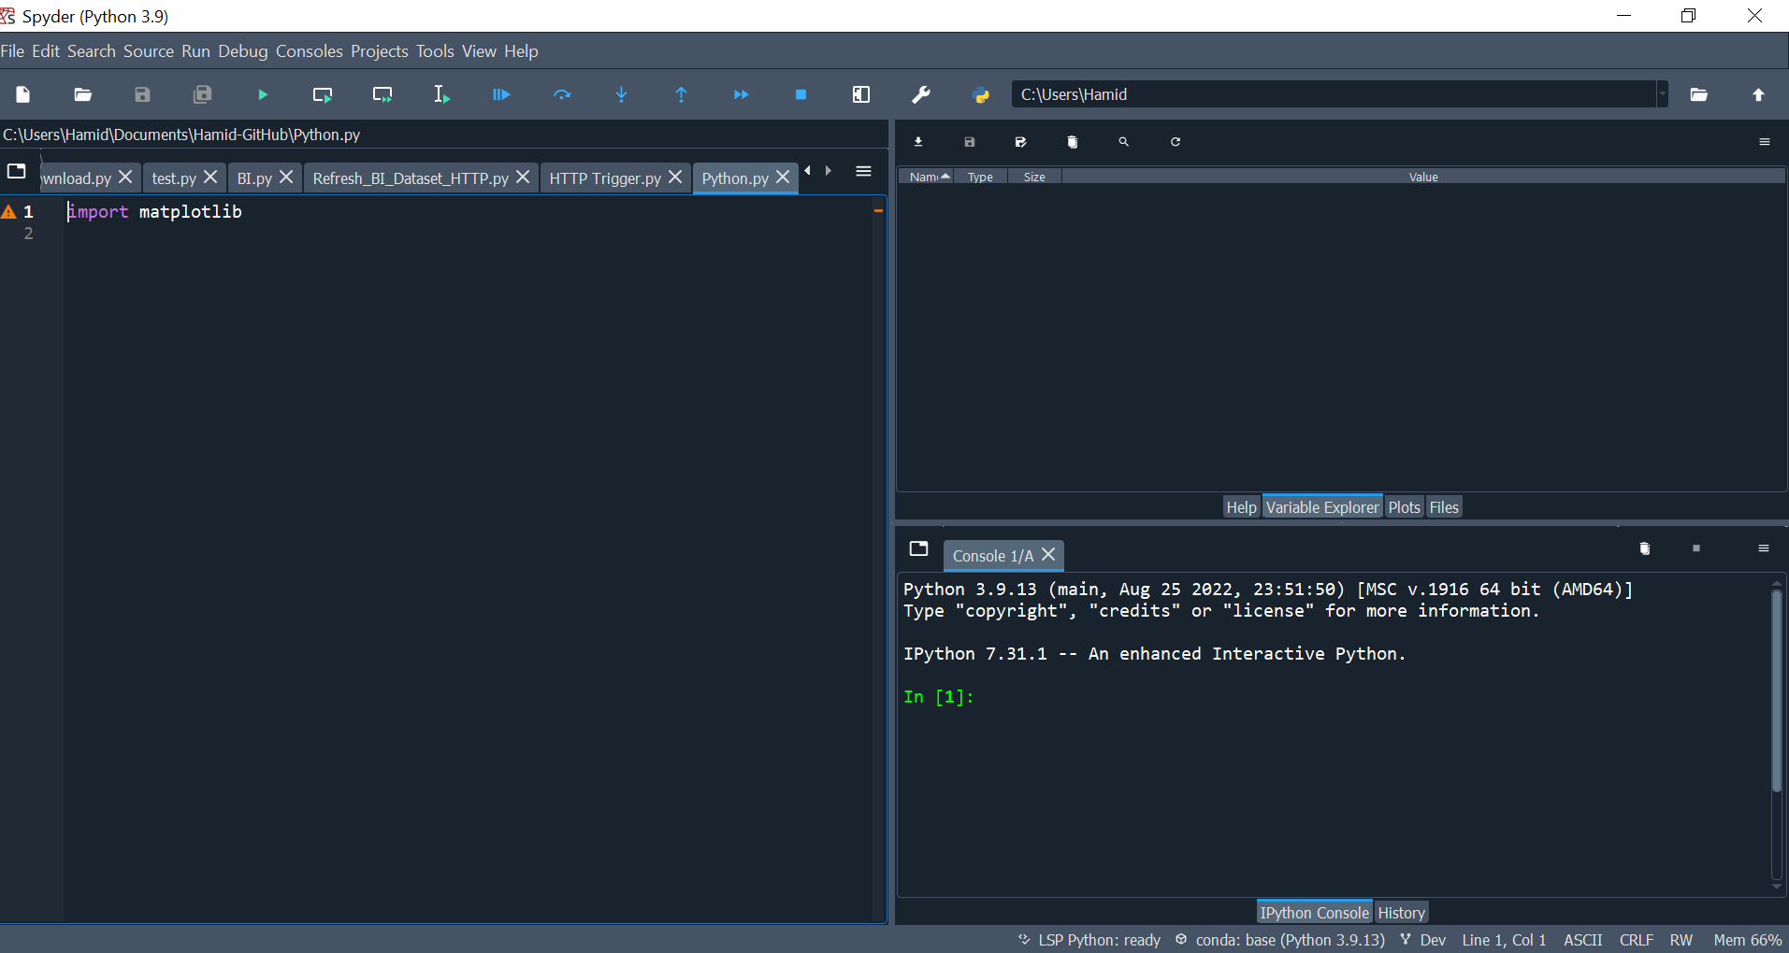Start debugging the file icon

[501, 94]
